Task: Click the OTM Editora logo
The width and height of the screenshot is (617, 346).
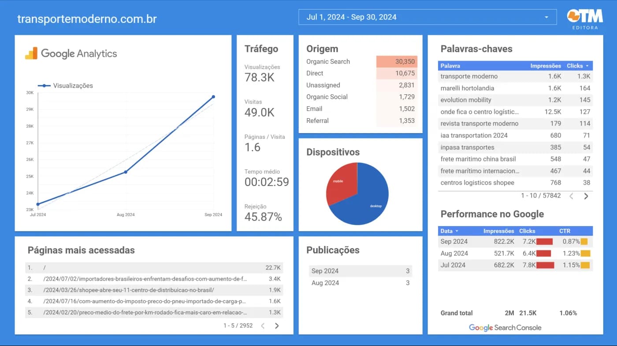Action: point(585,19)
